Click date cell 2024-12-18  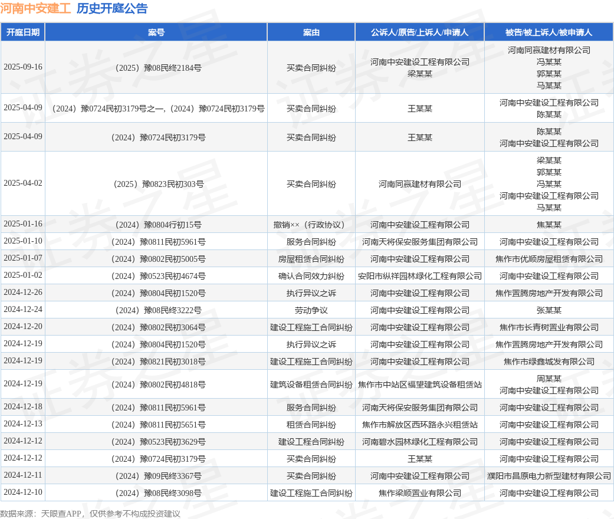pyautogui.click(x=23, y=406)
